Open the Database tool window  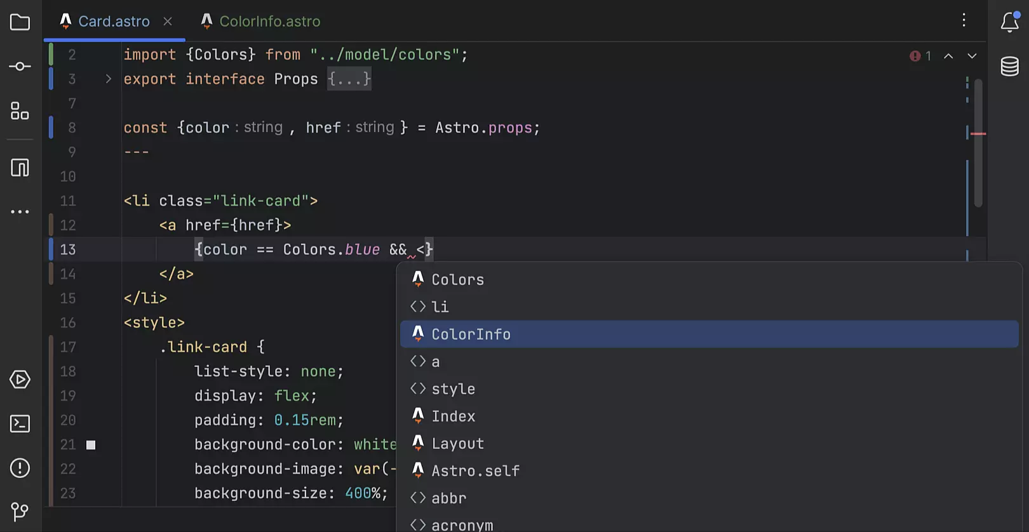tap(1009, 67)
